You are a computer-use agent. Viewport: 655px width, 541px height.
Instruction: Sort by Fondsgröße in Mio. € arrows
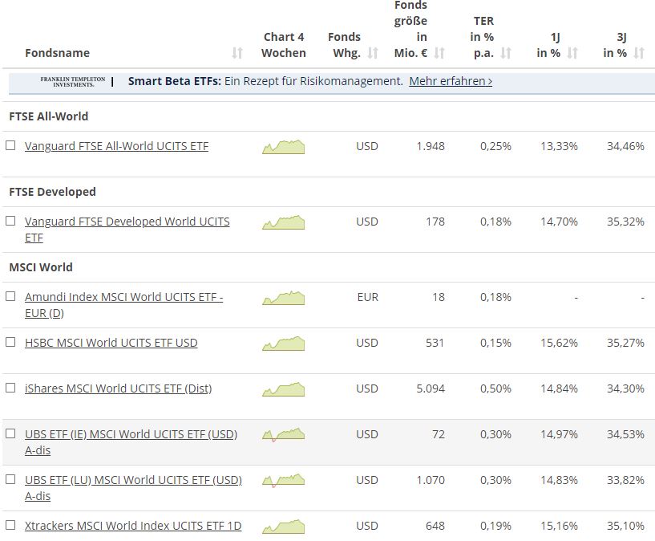[439, 53]
